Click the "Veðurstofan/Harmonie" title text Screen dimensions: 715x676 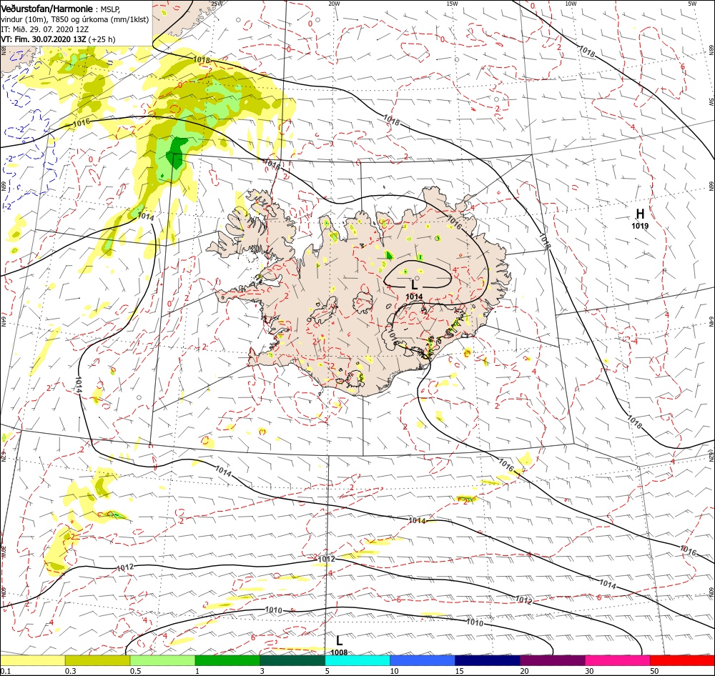point(47,9)
